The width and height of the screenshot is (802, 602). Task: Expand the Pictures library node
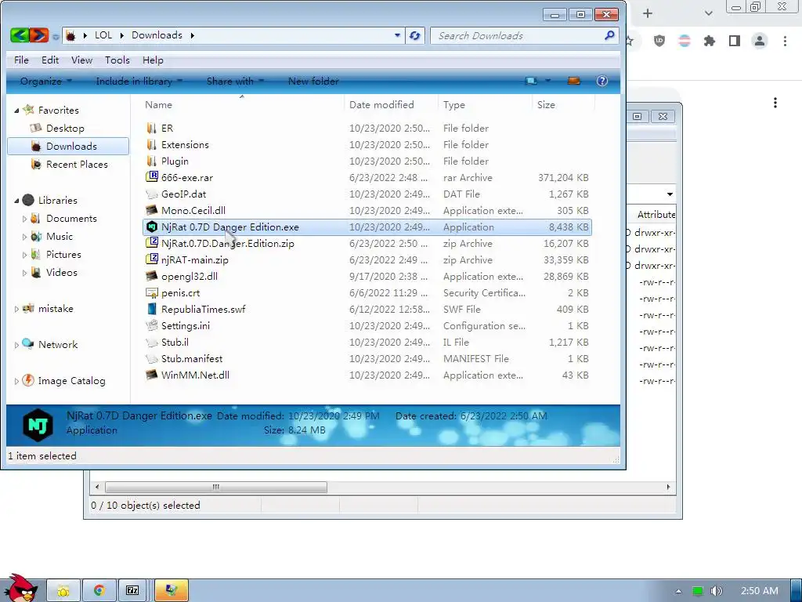(24, 255)
